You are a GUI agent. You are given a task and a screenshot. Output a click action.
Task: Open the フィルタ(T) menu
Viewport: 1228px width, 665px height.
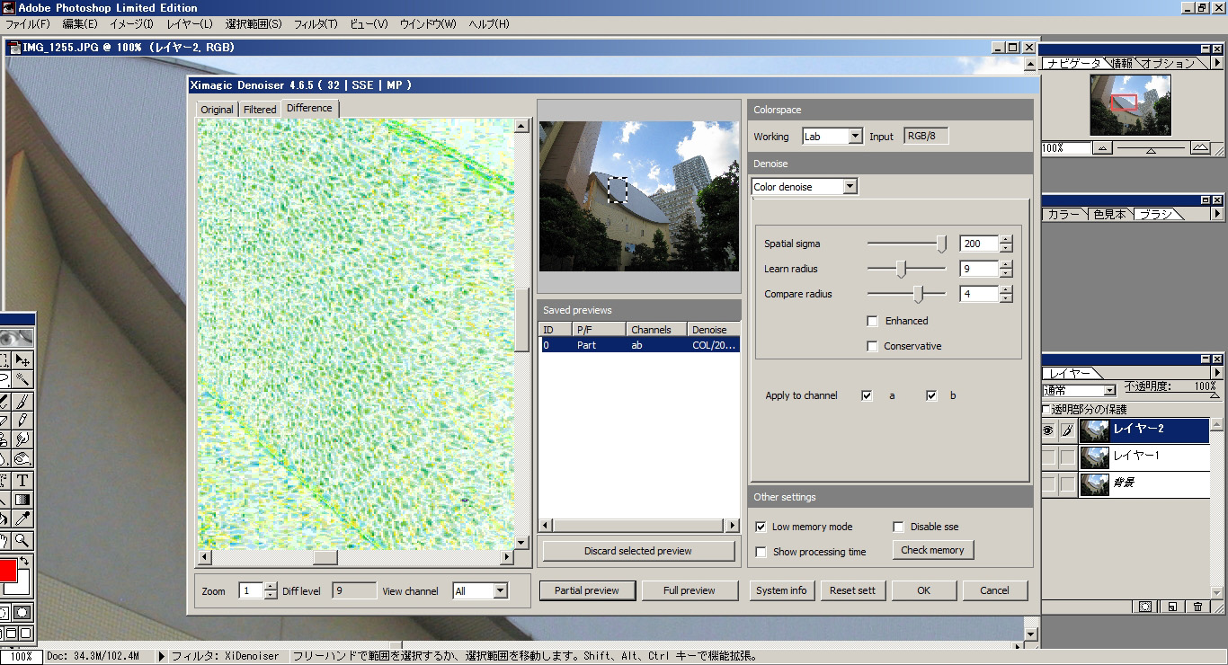316,24
